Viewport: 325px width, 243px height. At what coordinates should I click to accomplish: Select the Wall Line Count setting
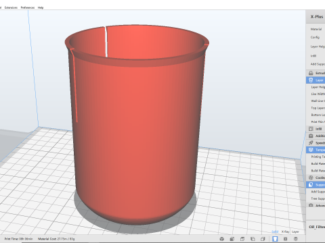(x=318, y=101)
